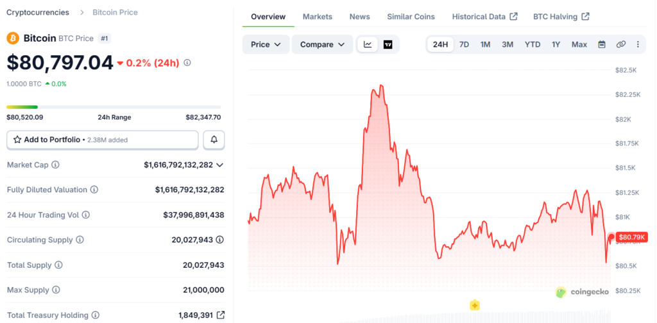The width and height of the screenshot is (657, 323).
Task: Click the $80,797.04 price value
Action: (60, 63)
